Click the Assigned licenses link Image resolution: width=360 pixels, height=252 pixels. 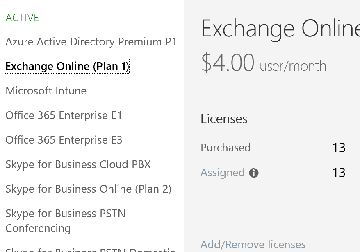(x=223, y=173)
